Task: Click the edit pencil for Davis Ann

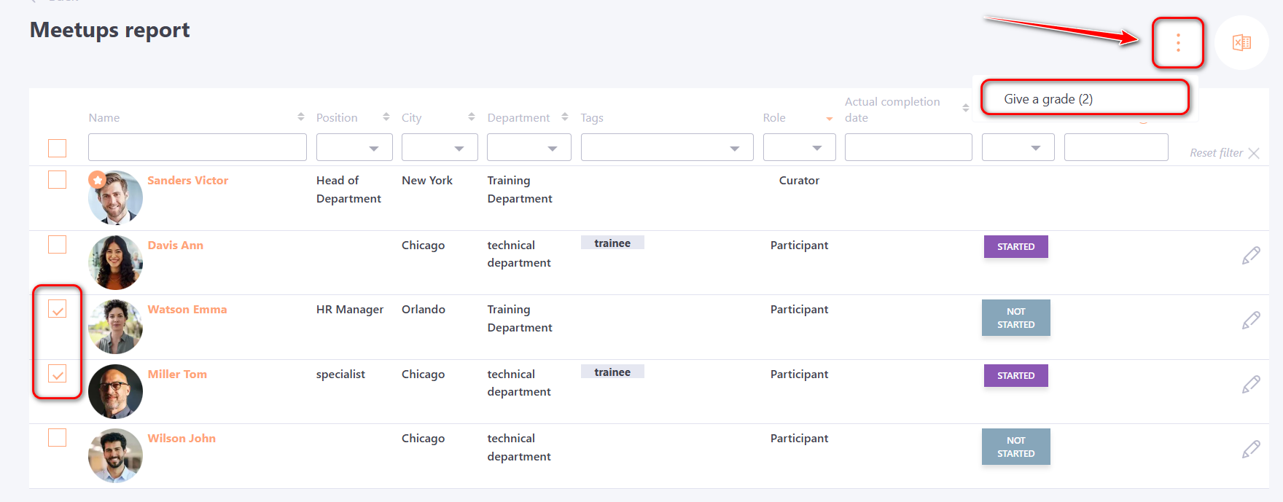Action: tap(1251, 255)
